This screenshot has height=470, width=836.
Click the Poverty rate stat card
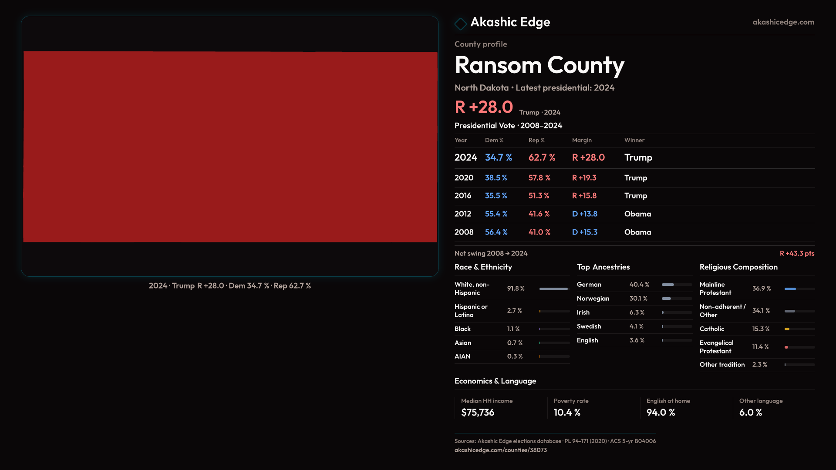click(x=570, y=407)
